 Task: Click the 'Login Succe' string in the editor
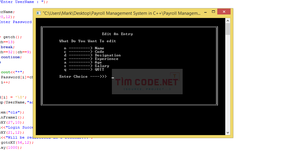point(19,127)
